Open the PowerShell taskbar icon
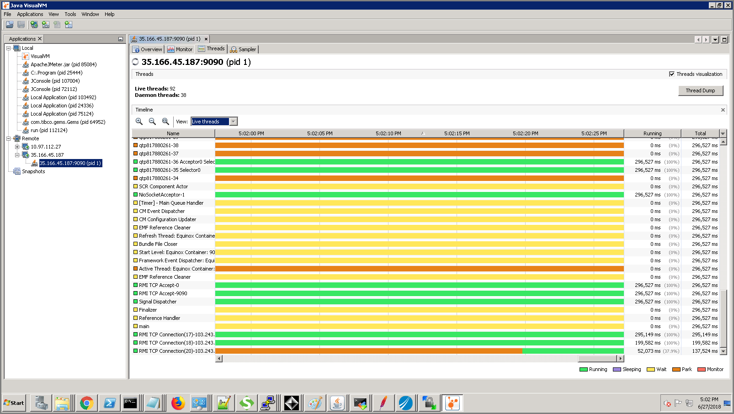Screen dimensions: 734x414 tap(109, 403)
